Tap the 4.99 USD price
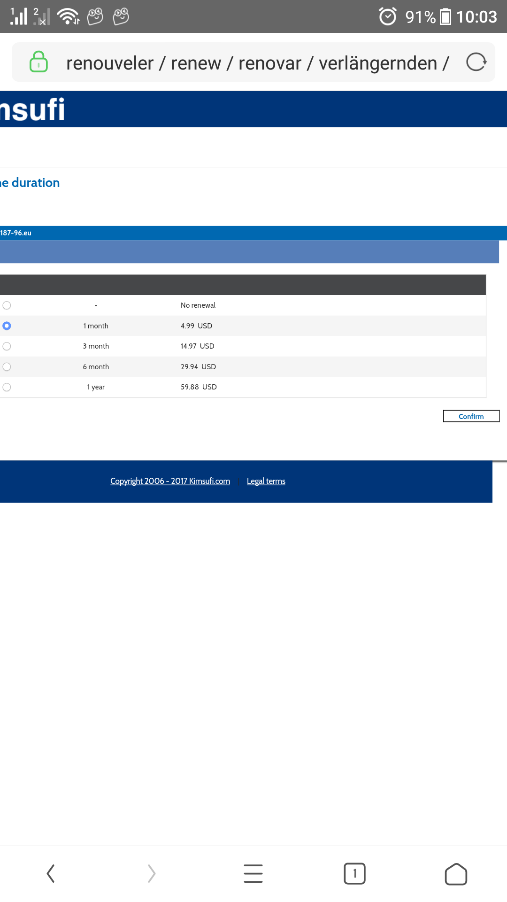Image resolution: width=507 pixels, height=902 pixels. point(196,326)
